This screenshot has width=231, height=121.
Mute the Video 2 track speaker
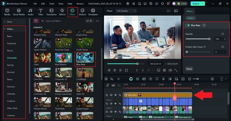pos(111,103)
